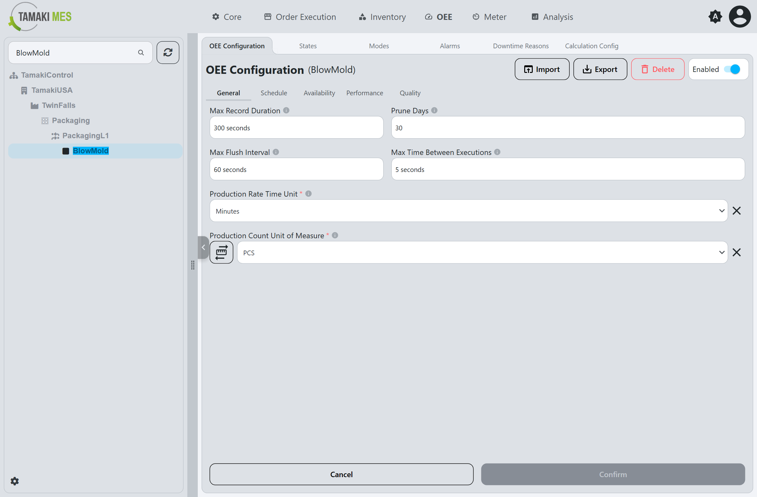Switch to the Downtime Reasons tab
The image size is (757, 497).
coord(521,46)
